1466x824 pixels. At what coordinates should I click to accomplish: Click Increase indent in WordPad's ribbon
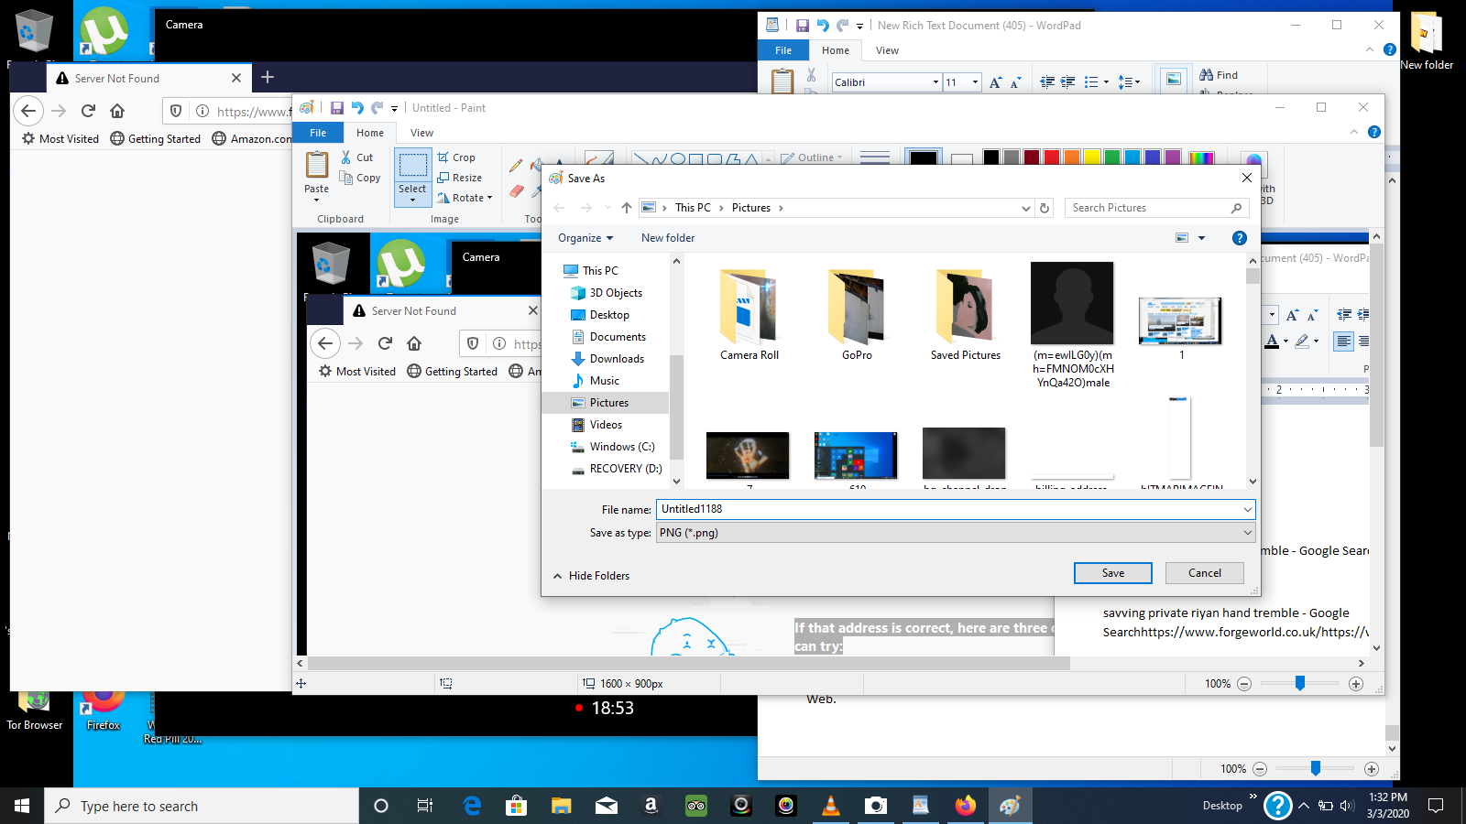click(x=1067, y=82)
